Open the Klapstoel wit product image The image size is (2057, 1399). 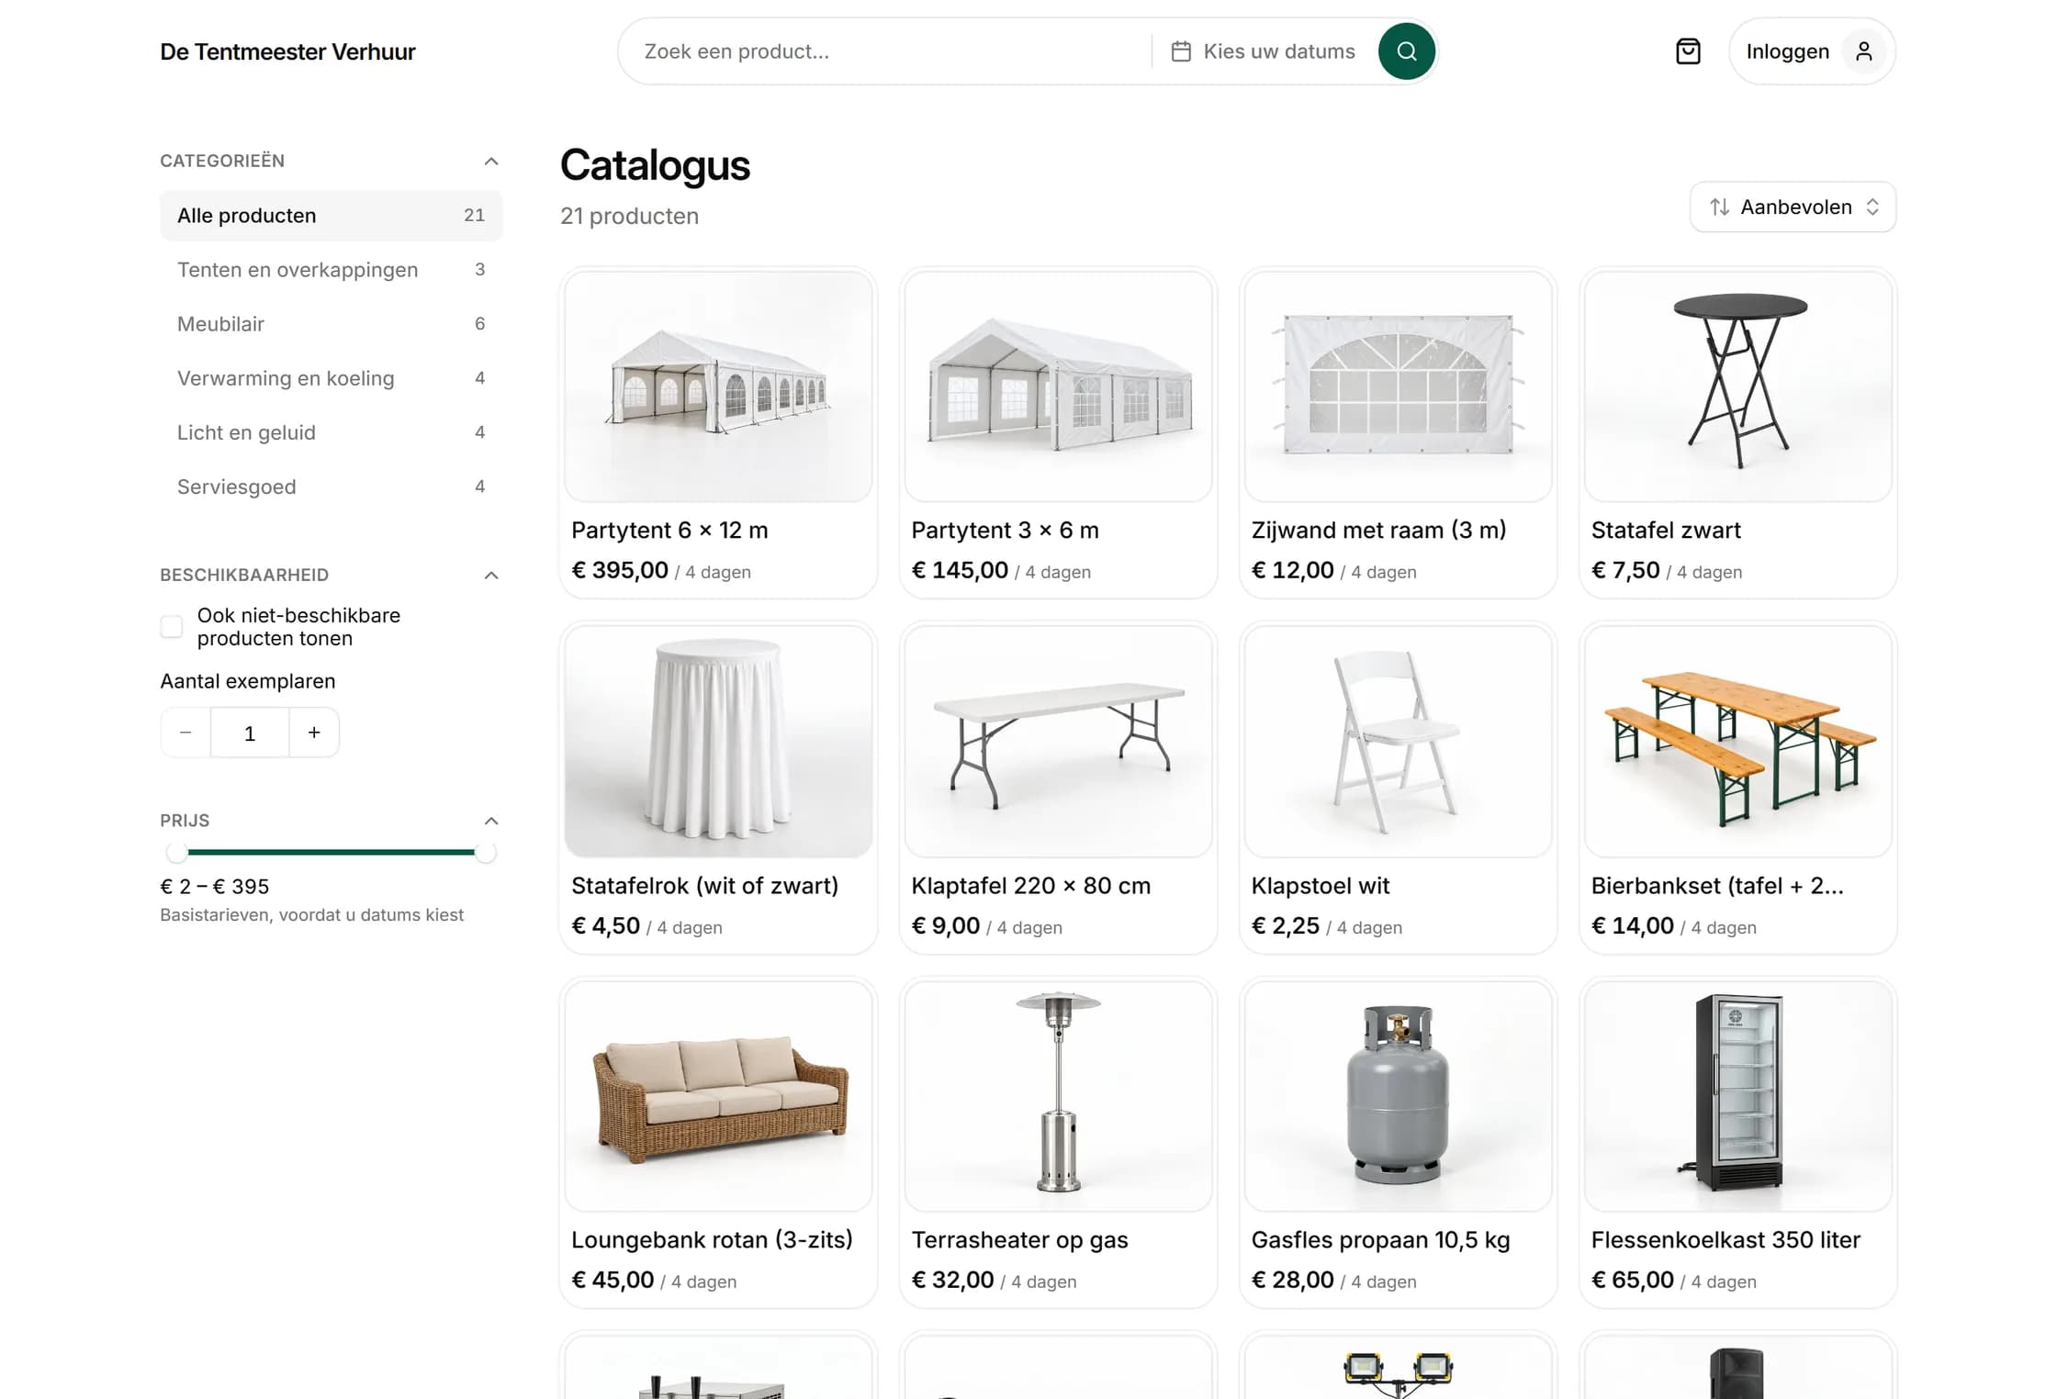pyautogui.click(x=1398, y=742)
